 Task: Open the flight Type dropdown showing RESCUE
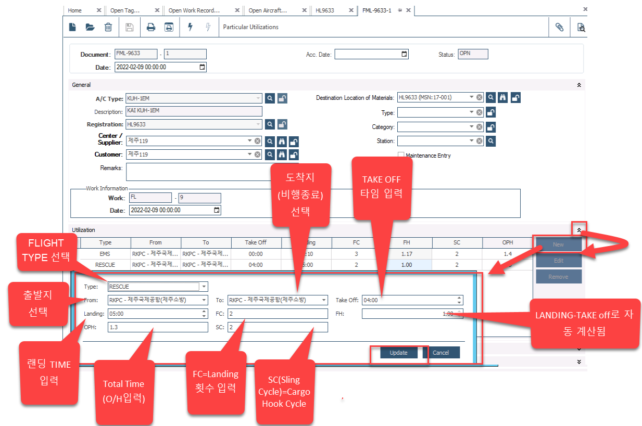click(x=204, y=287)
